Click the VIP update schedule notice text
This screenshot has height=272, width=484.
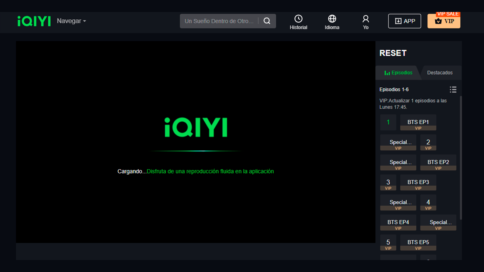(413, 104)
